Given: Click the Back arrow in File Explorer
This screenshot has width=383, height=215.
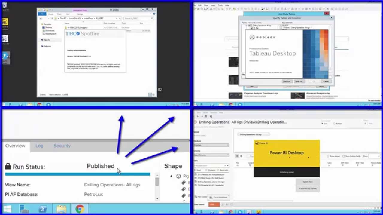Looking at the screenshot, I should pos(41,18).
